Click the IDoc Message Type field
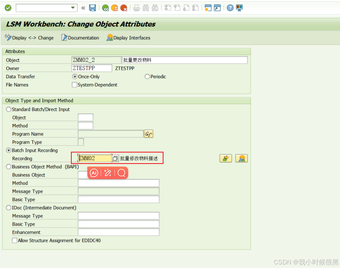340x268 pixels. pos(119,216)
